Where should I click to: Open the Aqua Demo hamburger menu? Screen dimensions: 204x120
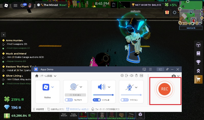coord(150,69)
